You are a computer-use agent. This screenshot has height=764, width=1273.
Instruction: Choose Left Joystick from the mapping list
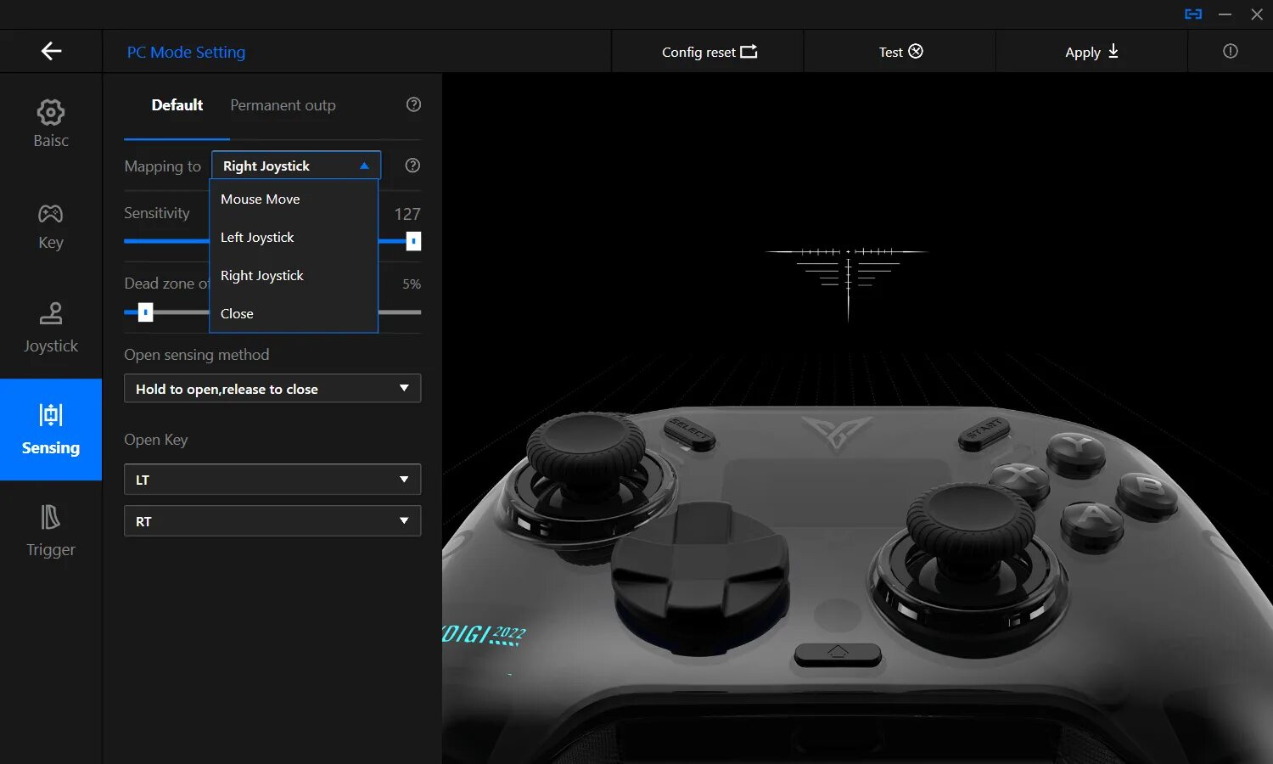coord(293,237)
